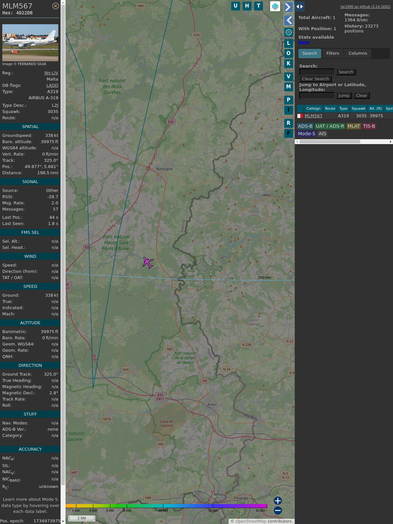
Task: Switch to the Columns tab
Action: [358, 53]
